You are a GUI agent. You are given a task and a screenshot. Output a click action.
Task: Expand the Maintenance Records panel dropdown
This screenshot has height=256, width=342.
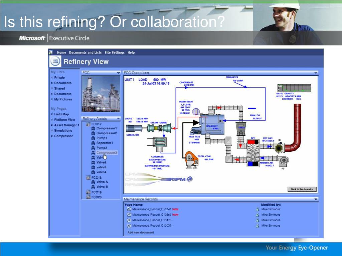(316, 199)
